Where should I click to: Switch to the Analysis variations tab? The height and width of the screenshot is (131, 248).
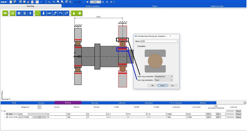(x=92, y=6)
